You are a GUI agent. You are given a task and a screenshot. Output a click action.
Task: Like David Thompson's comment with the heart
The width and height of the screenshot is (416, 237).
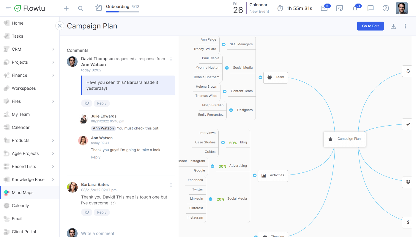tap(87, 103)
